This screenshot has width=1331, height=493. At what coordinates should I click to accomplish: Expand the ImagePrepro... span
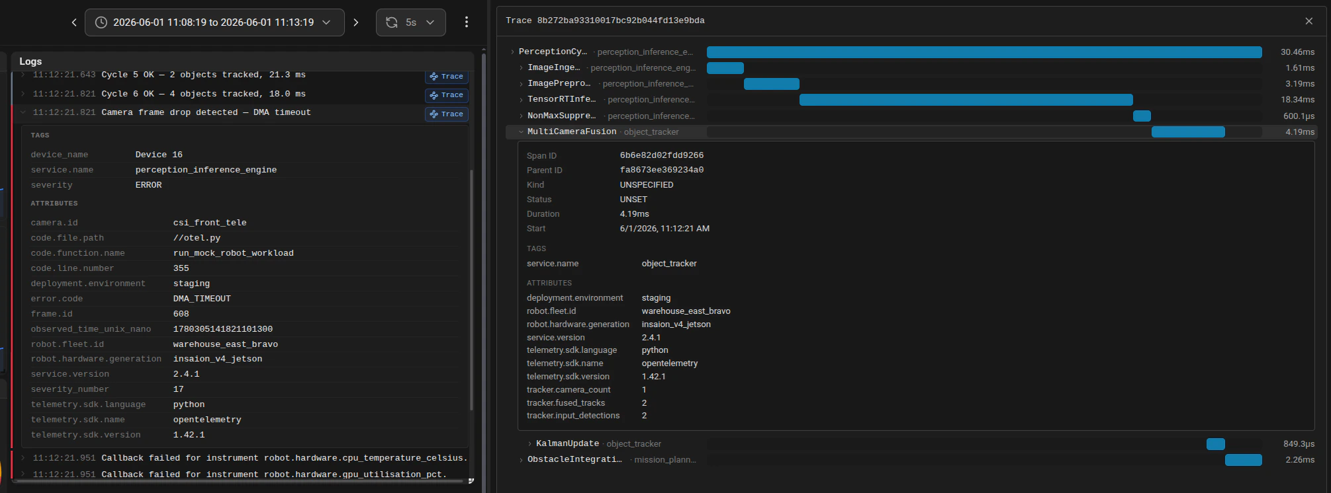[x=522, y=83]
